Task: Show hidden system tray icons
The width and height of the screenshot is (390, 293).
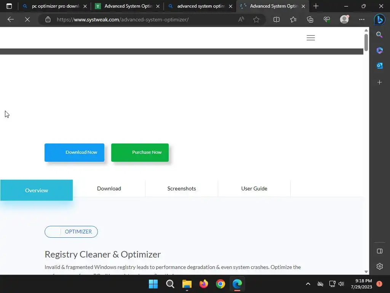Action: click(308, 284)
